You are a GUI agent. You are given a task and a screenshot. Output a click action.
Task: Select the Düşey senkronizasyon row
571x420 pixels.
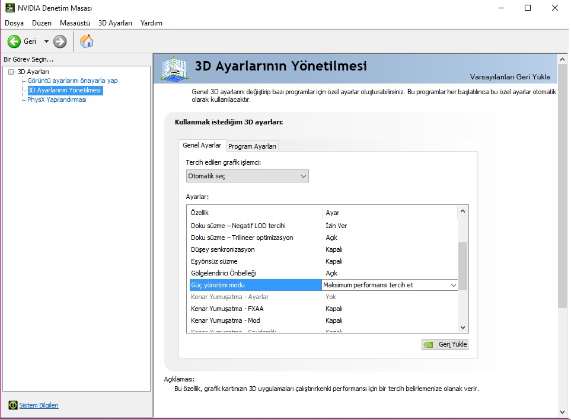point(323,249)
